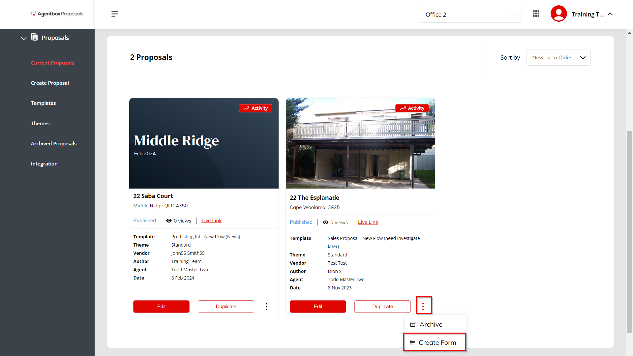Open Create Proposal page
Viewport: 633px width, 356px height.
click(x=50, y=83)
